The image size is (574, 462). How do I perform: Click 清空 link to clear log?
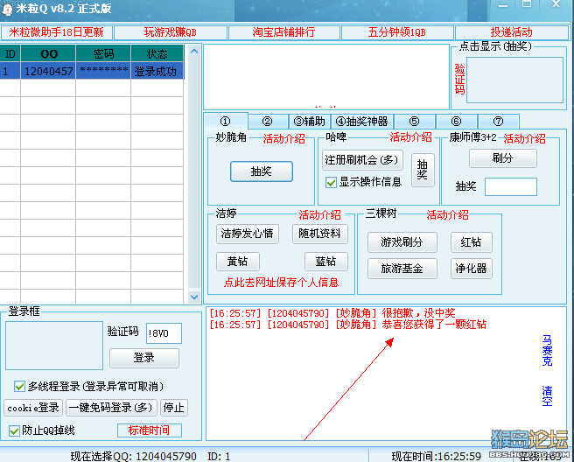(x=547, y=395)
